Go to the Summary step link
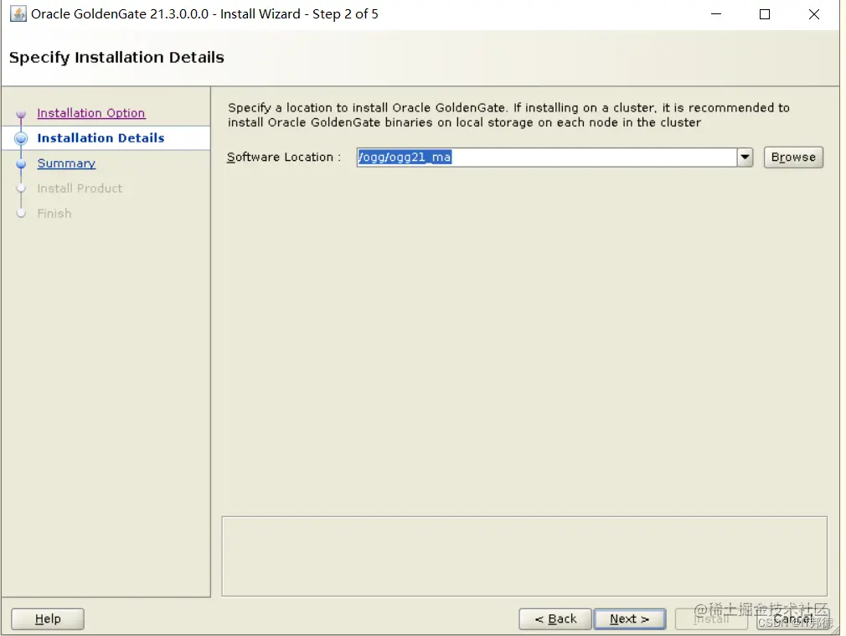 tap(66, 163)
